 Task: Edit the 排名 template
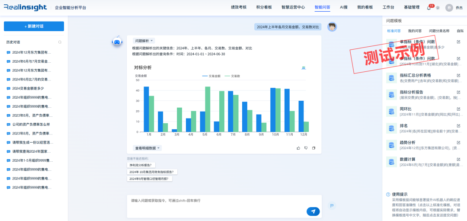click(x=458, y=126)
